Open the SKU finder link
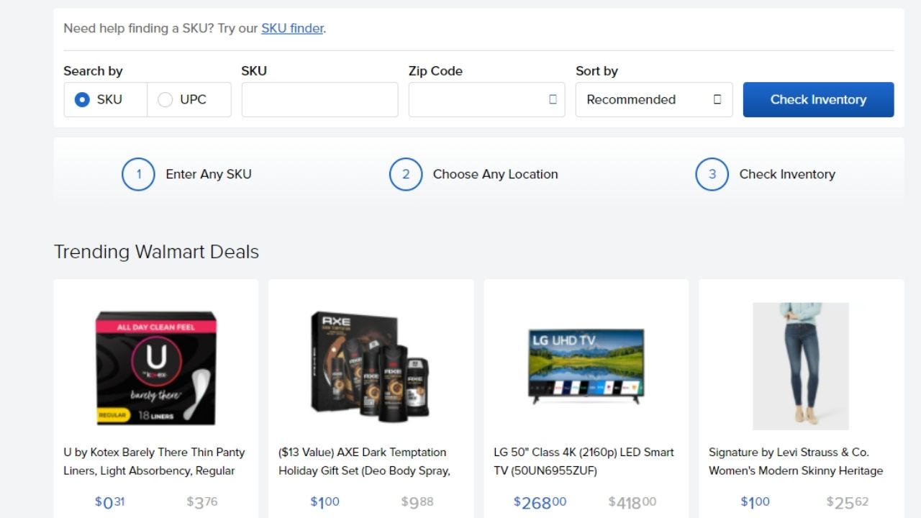This screenshot has width=921, height=518. 292,29
